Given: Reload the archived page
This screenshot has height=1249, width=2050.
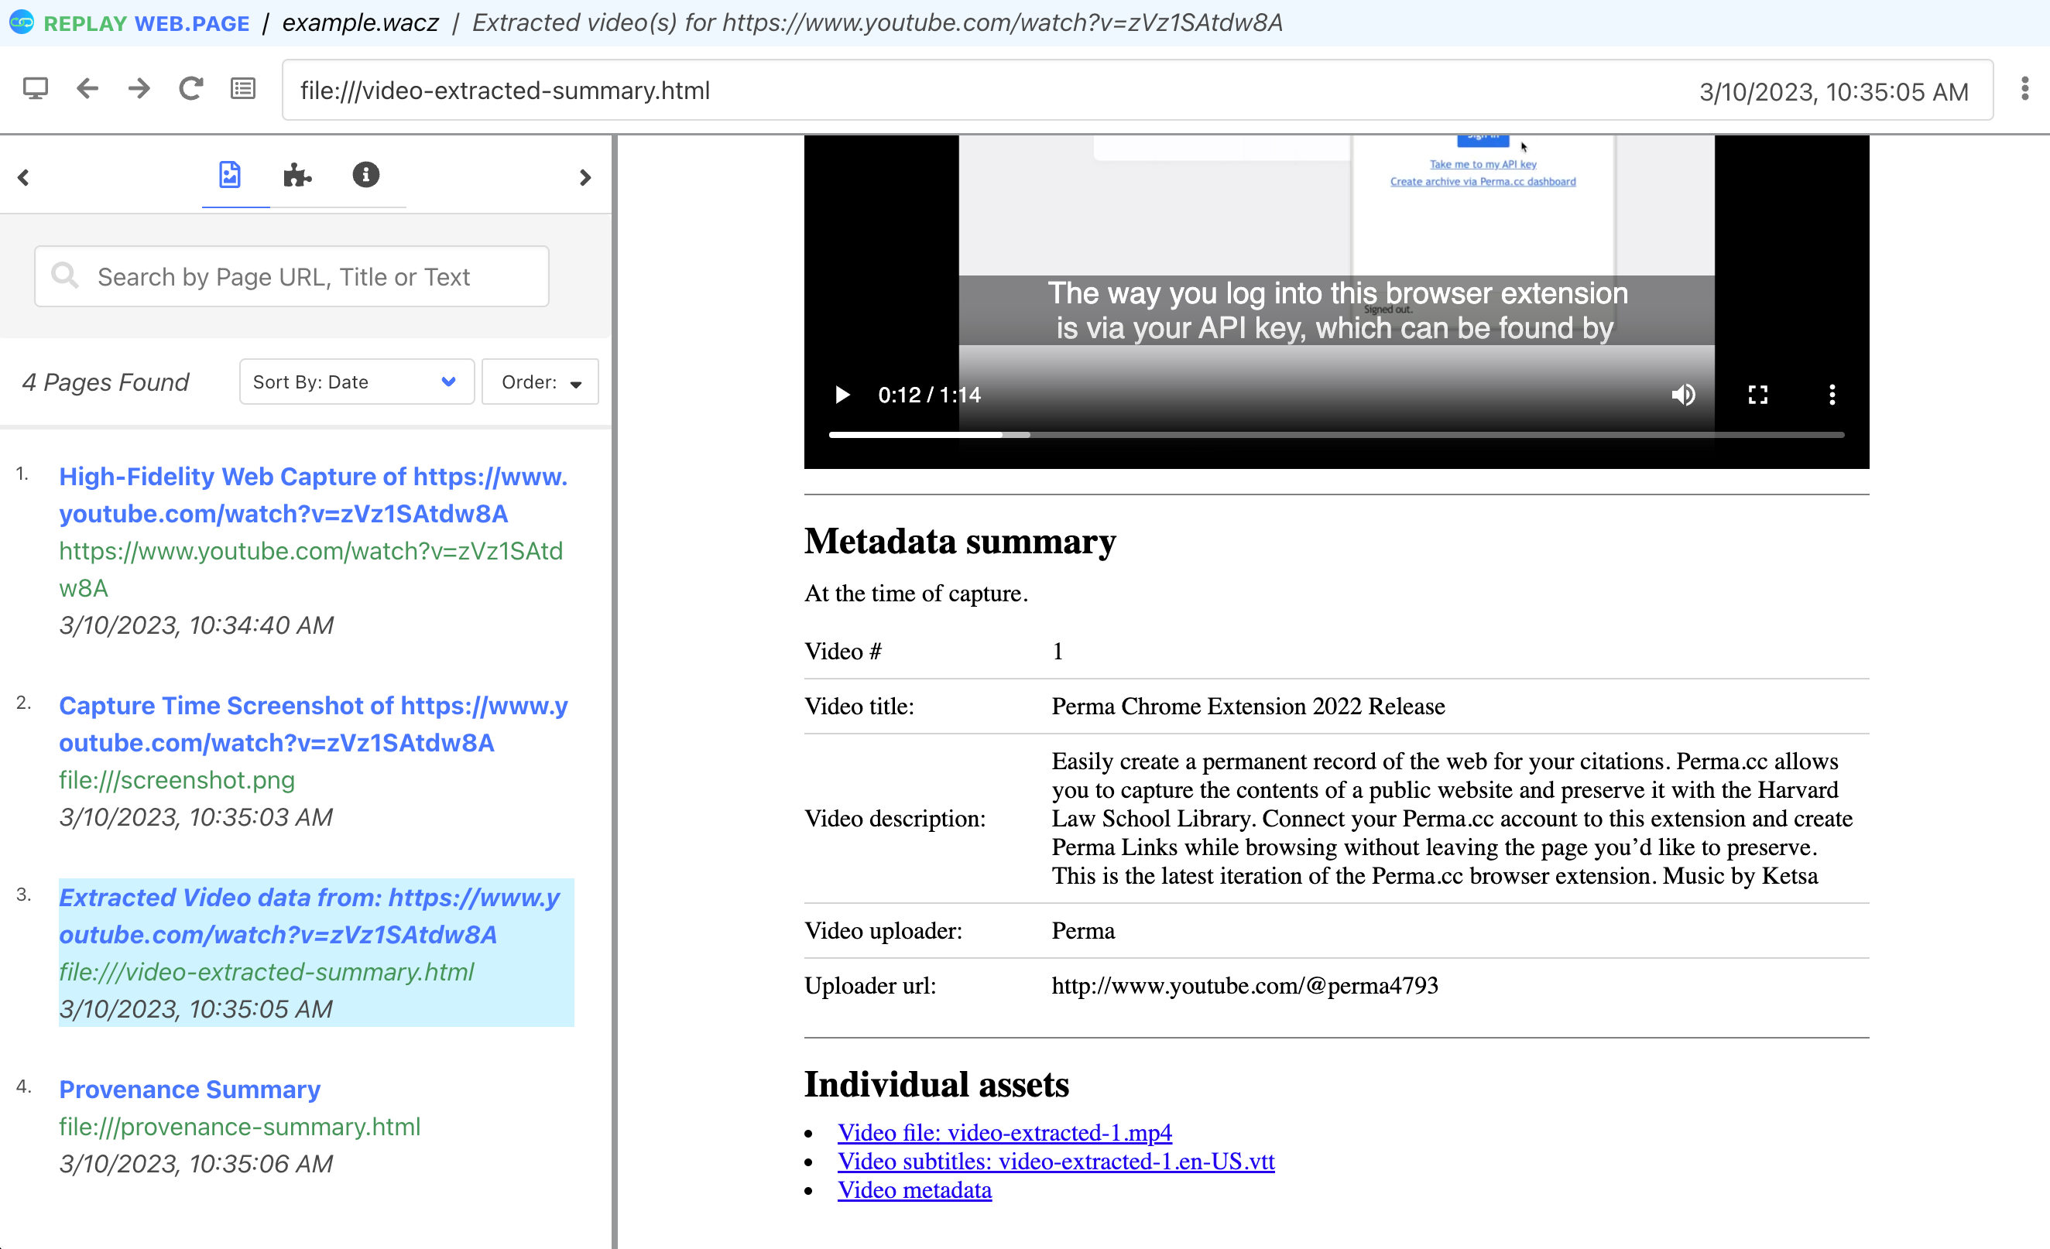Looking at the screenshot, I should point(190,89).
